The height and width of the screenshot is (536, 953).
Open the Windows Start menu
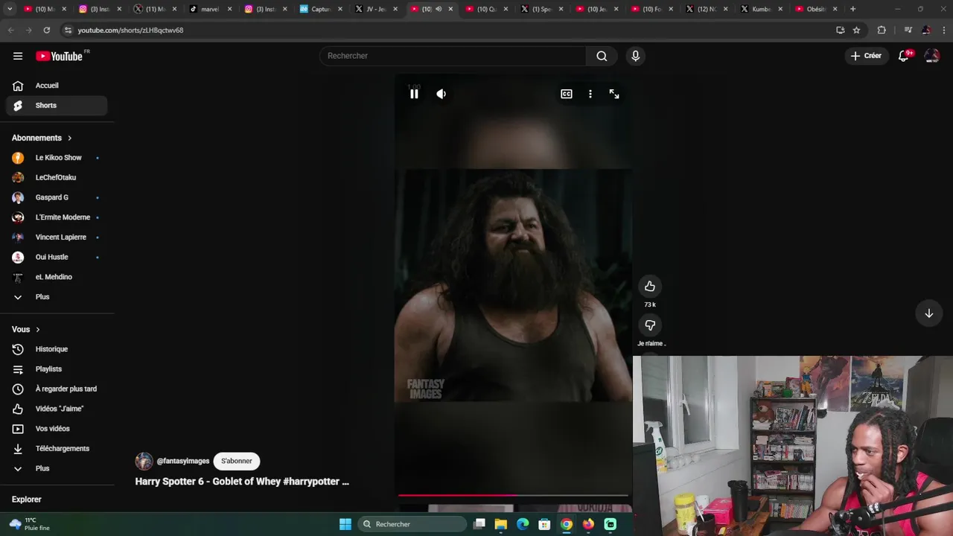[x=345, y=524]
